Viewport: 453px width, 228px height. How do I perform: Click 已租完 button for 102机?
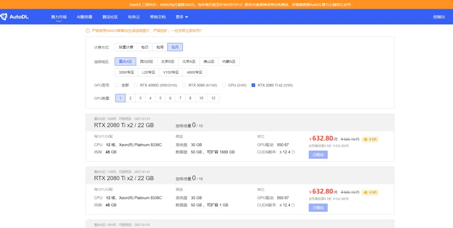click(318, 208)
